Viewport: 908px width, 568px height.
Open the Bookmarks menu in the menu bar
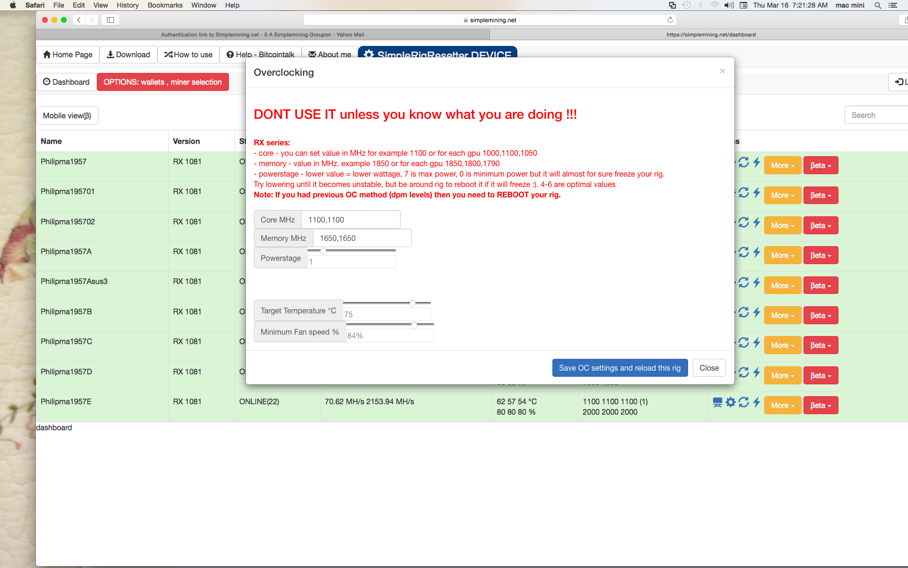coord(165,5)
